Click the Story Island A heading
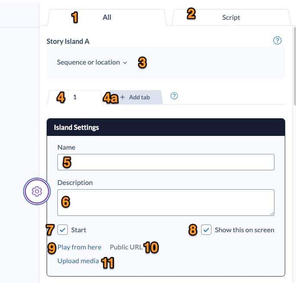Screen dimensions: 296x283 pos(71,42)
